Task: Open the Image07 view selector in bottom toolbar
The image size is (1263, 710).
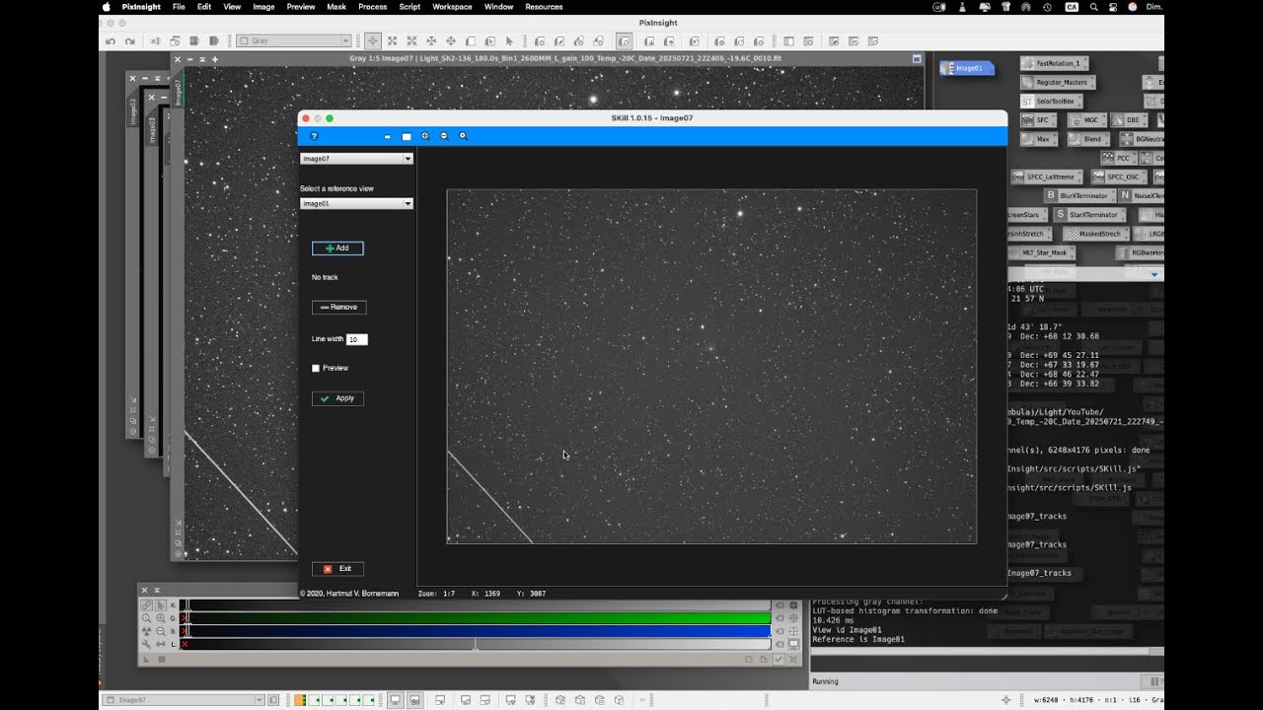Action: point(184,700)
